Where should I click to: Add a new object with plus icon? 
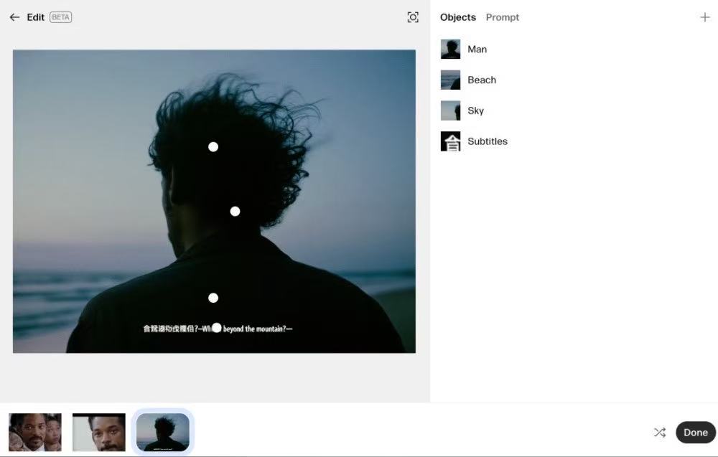coord(704,17)
